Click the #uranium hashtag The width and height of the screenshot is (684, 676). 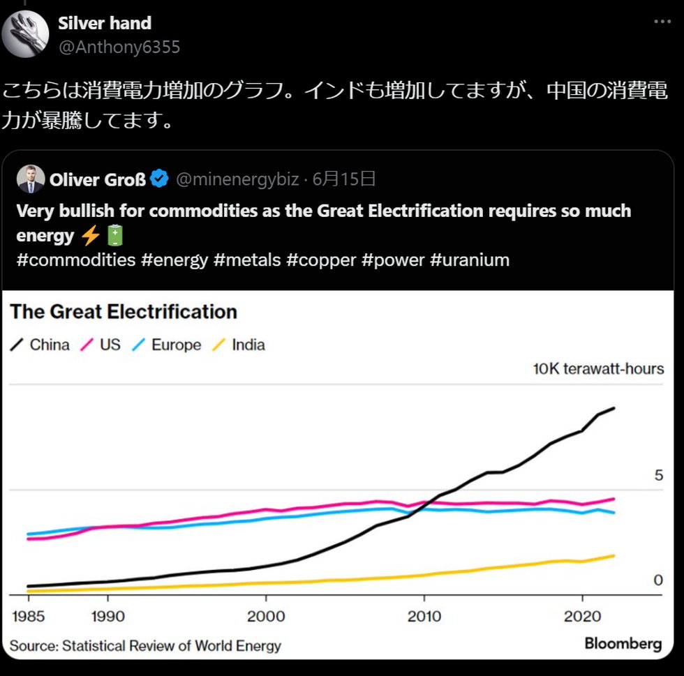(469, 260)
